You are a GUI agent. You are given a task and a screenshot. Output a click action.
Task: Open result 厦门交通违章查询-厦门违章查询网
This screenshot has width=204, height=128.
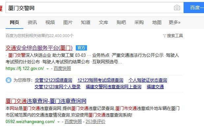click(x=46, y=101)
